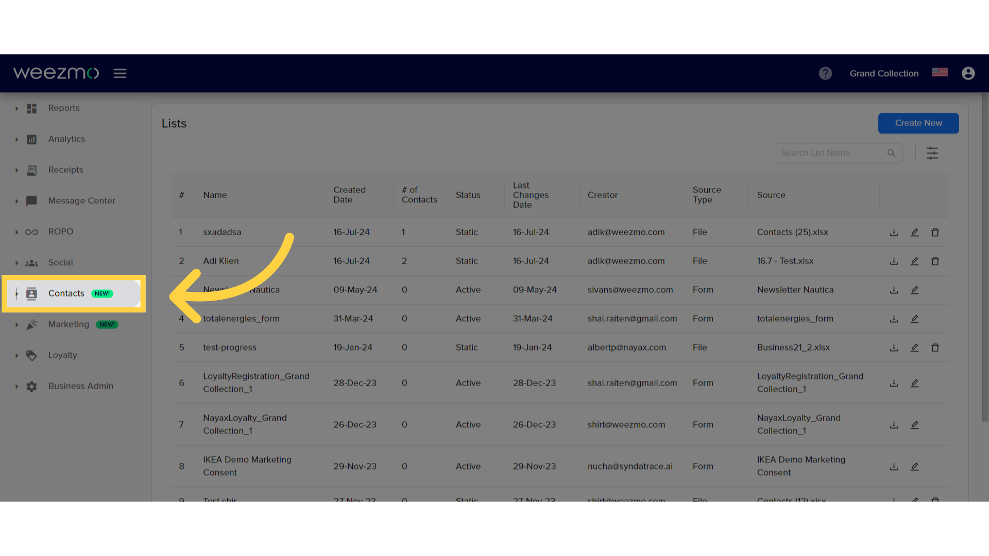Click the Created Date column header
Screen dimensions: 989x556
(x=349, y=195)
